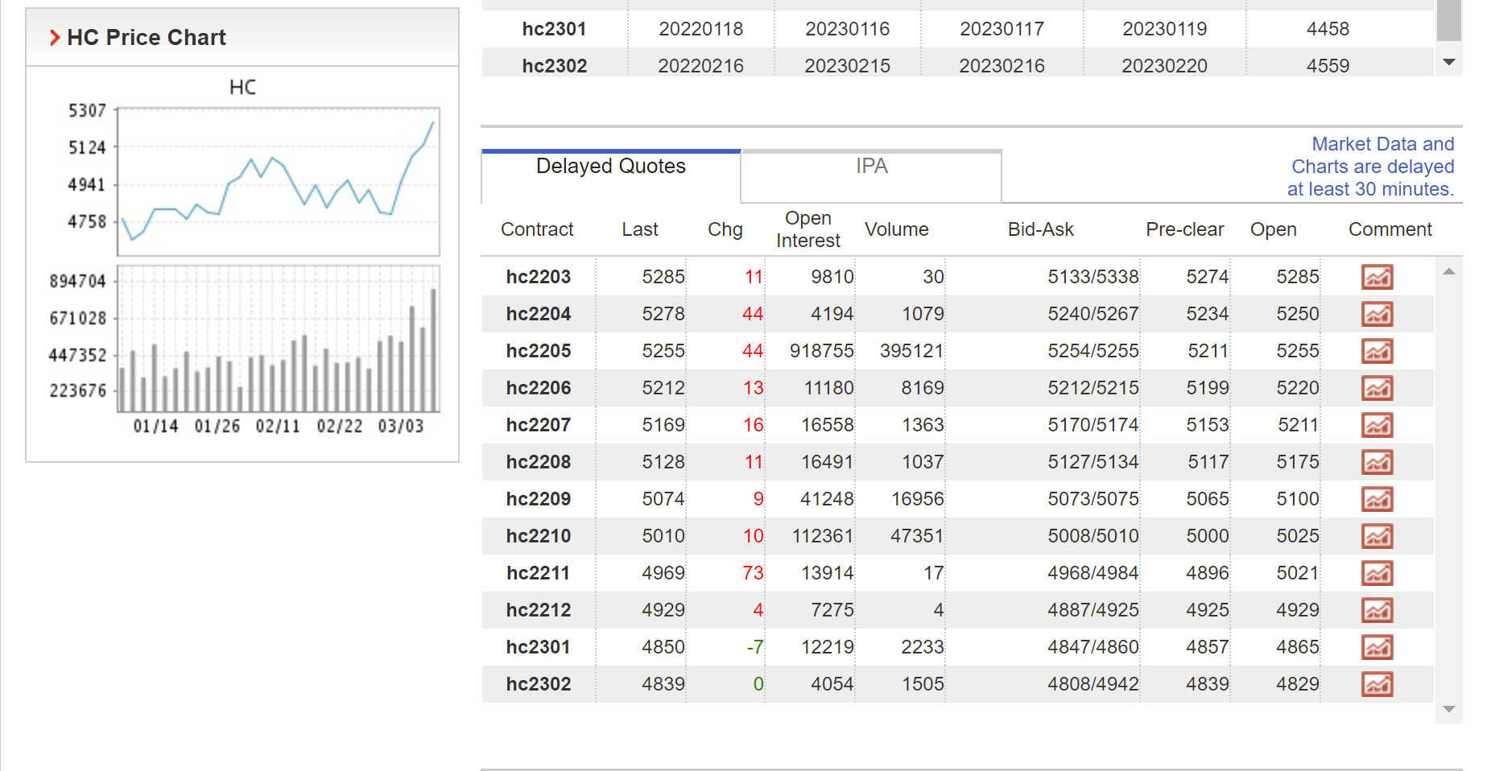The height and width of the screenshot is (771, 1491).
Task: Open chart icon for hc2206 row
Action: [1377, 388]
